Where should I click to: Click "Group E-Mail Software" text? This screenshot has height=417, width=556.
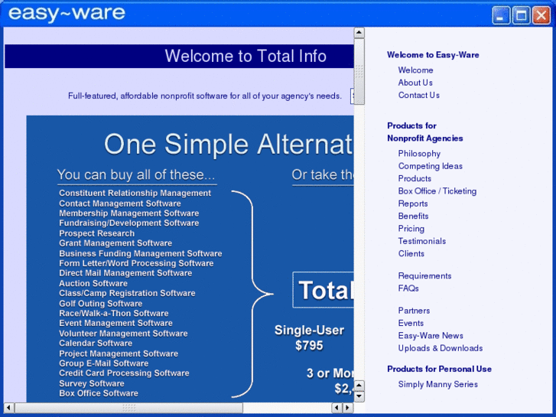103,363
